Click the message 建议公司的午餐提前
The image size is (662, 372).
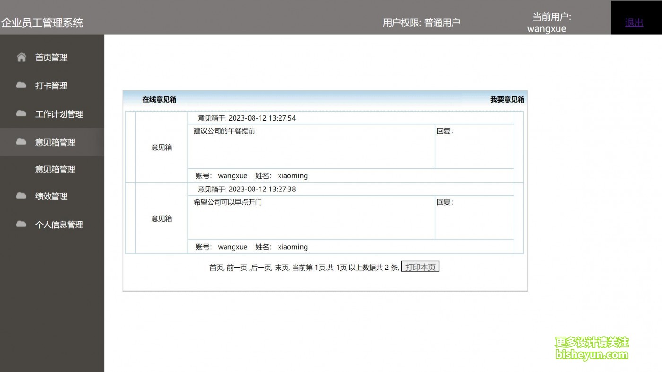224,131
